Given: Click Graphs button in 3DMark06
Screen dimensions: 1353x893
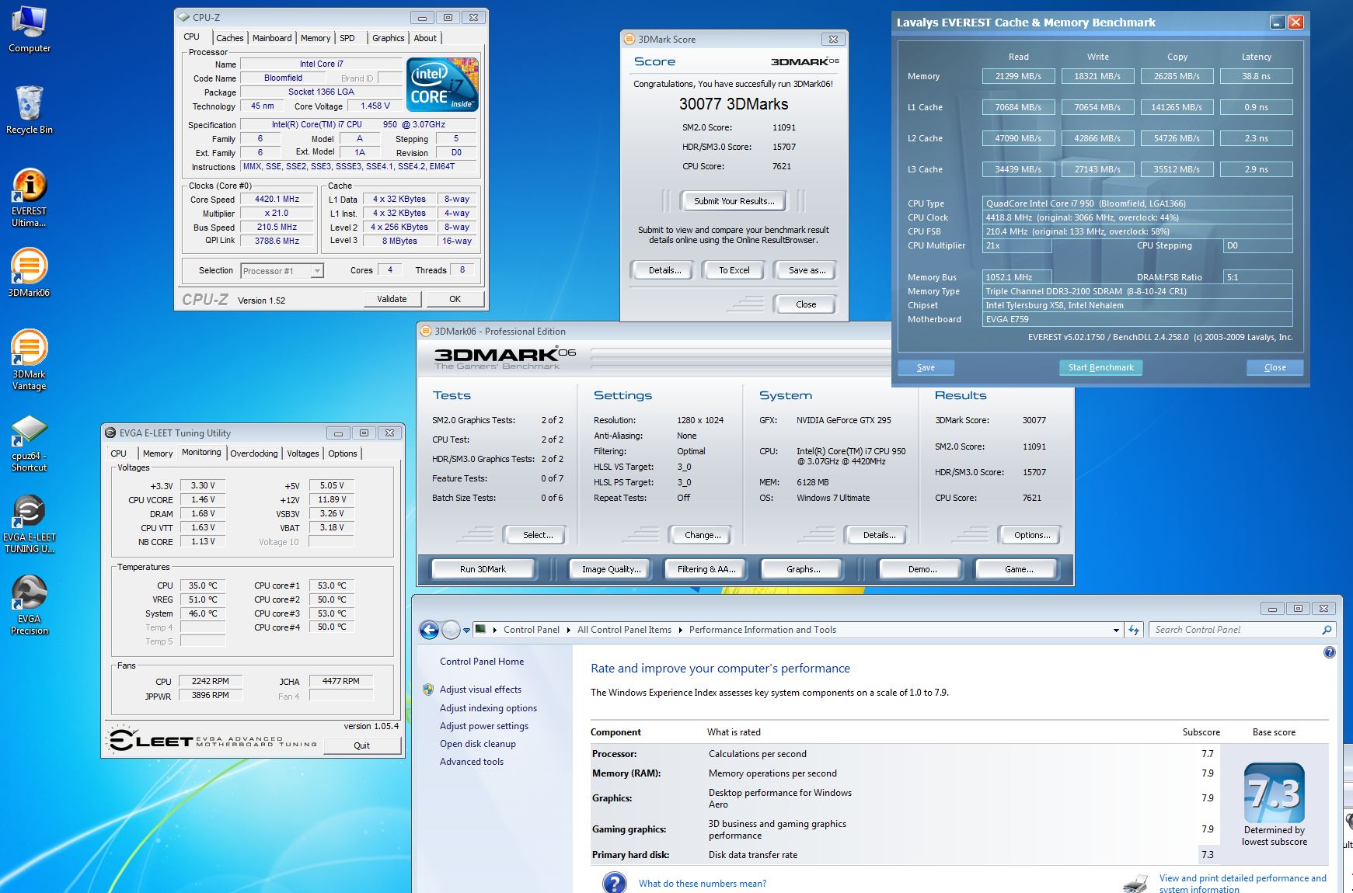Looking at the screenshot, I should coord(803,569).
